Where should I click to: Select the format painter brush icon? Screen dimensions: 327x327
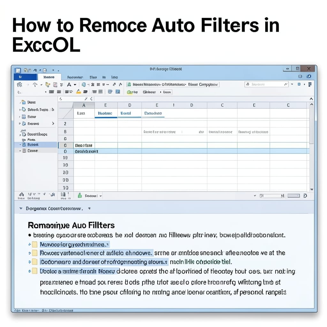coord(48,84)
